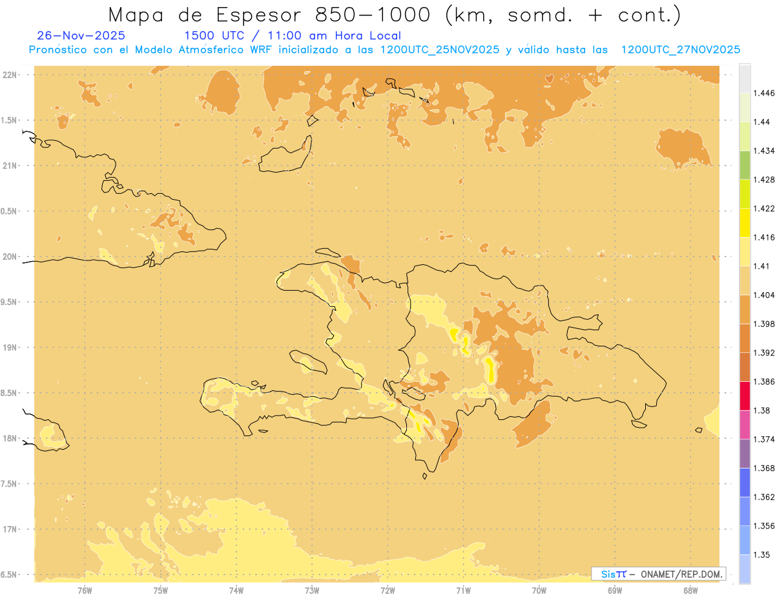This screenshot has height=599, width=775.
Task: Select the purple swatch between 1.368 and 1.374
Action: click(x=745, y=453)
